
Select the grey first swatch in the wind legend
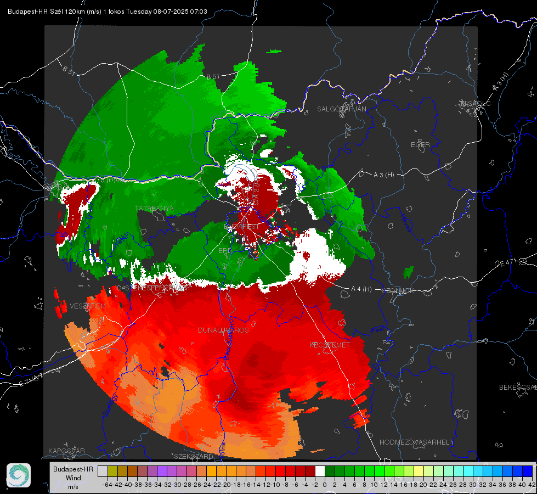click(x=103, y=471)
